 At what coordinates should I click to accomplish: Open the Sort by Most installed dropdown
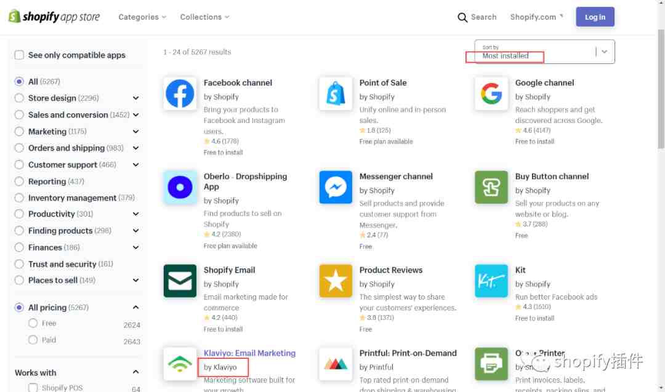pos(544,52)
